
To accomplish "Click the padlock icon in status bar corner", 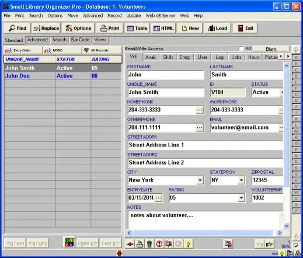I will 298,253.
